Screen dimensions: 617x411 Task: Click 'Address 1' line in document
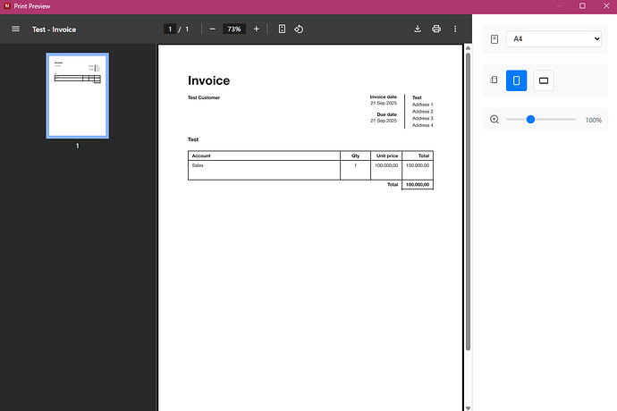pyautogui.click(x=423, y=105)
